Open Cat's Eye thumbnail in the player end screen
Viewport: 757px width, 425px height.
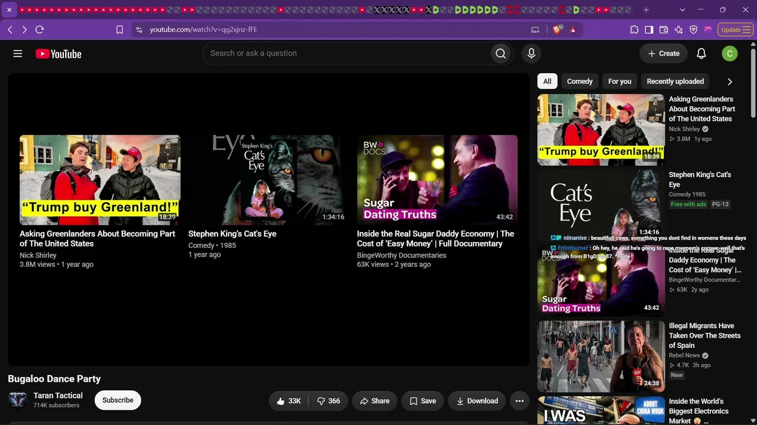click(x=268, y=180)
